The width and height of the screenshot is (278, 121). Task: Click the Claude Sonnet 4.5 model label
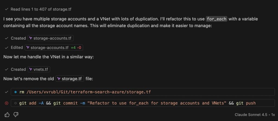point(251,114)
